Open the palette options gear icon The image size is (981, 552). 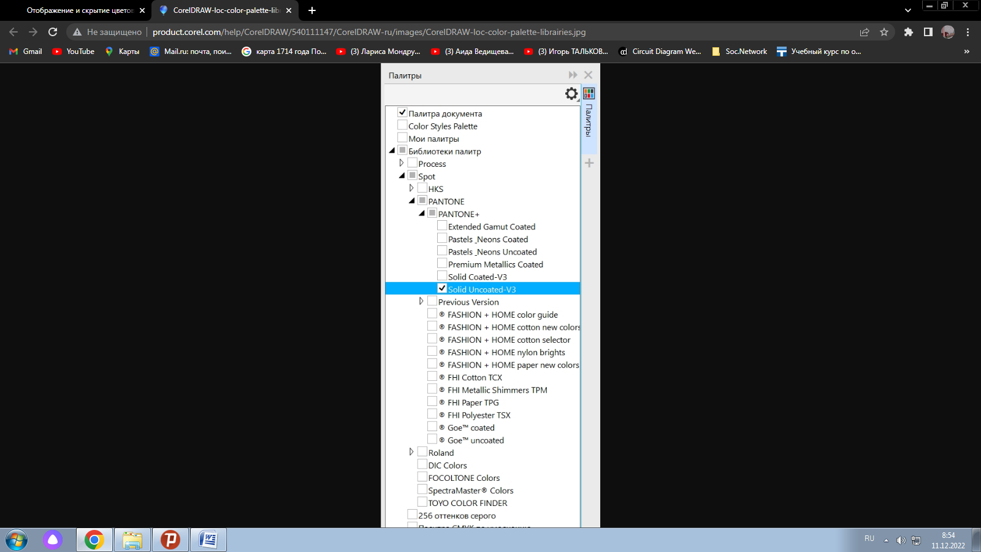tap(571, 93)
